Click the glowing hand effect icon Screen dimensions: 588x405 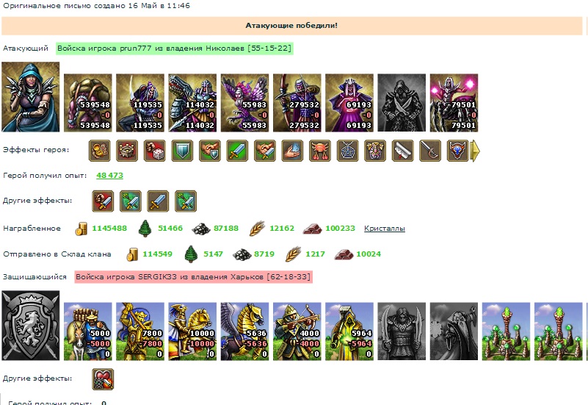point(292,151)
